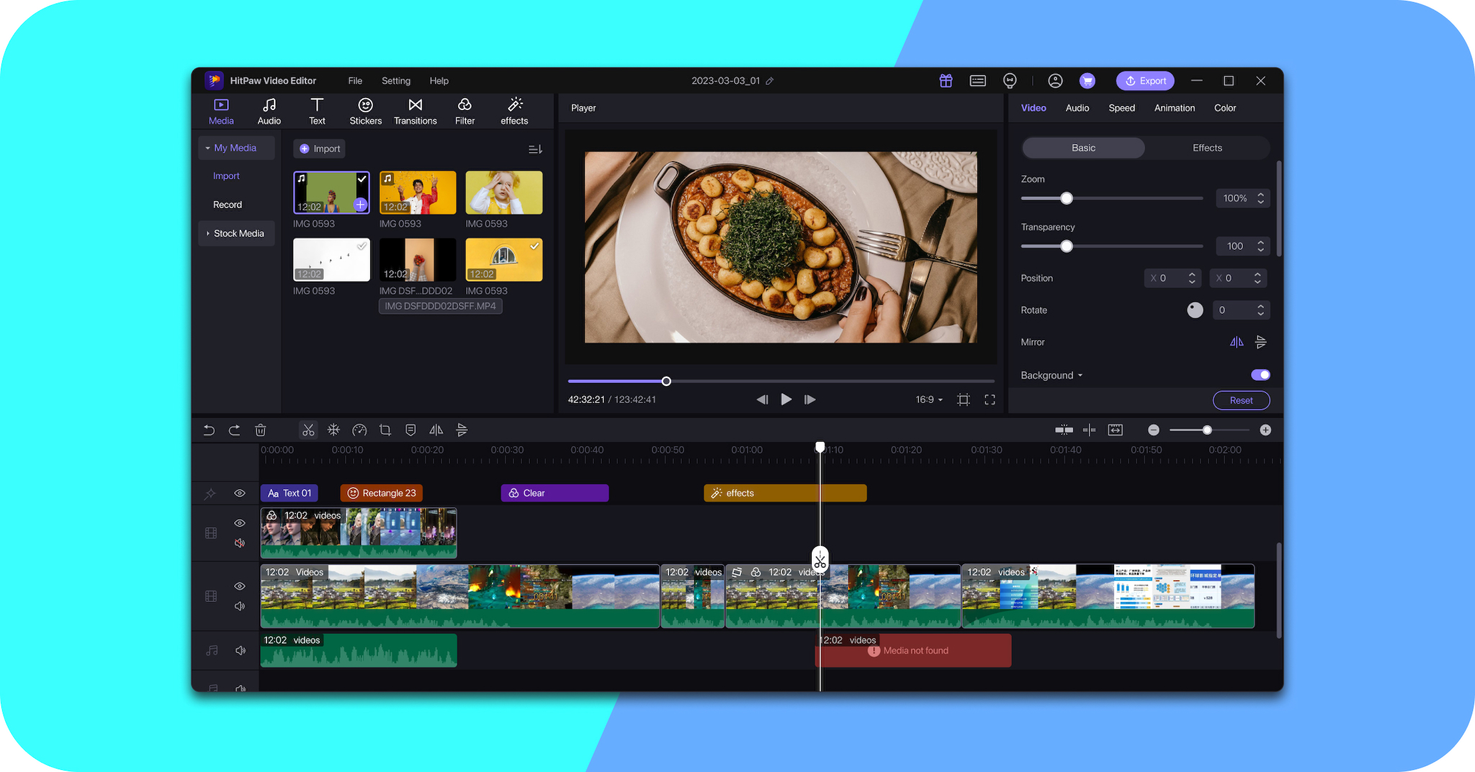Open the File menu
This screenshot has height=772, width=1475.
(355, 81)
